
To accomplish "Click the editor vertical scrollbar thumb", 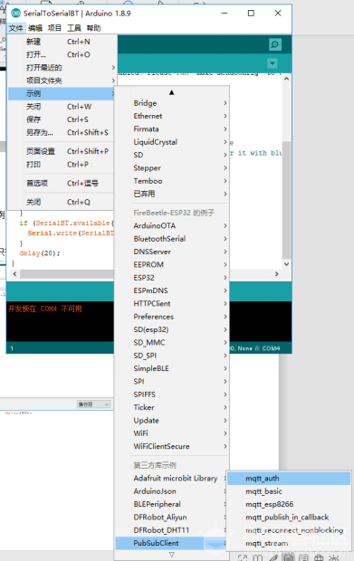I will point(286,200).
